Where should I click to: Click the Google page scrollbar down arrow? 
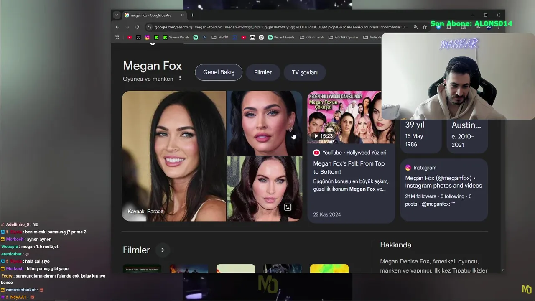pyautogui.click(x=502, y=270)
